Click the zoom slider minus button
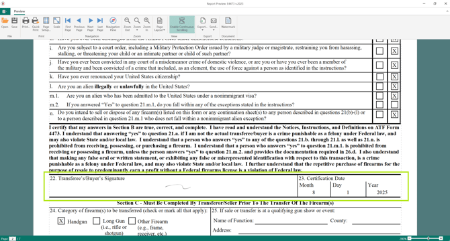 [410, 238]
